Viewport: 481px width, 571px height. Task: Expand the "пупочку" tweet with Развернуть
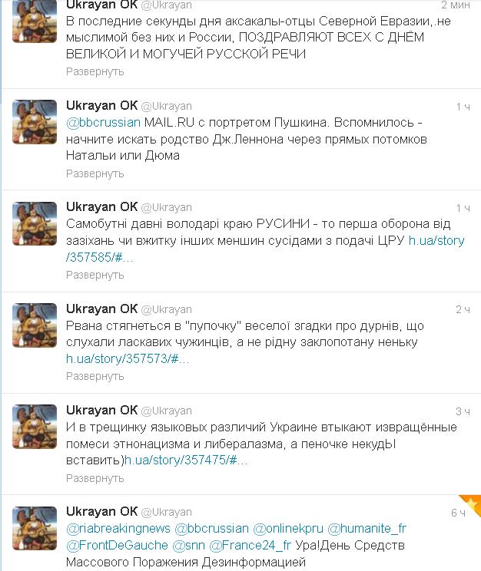(x=95, y=376)
